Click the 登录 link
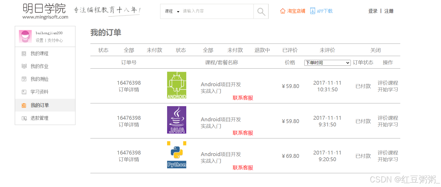The image size is (441, 187). [x=373, y=11]
